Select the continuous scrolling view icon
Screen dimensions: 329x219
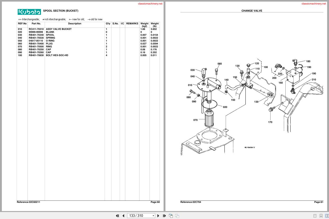pyautogui.click(x=321, y=216)
